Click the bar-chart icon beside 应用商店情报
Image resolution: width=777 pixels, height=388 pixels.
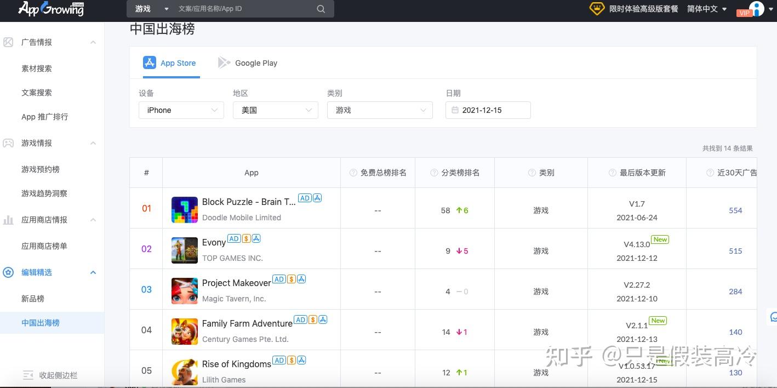(8, 220)
